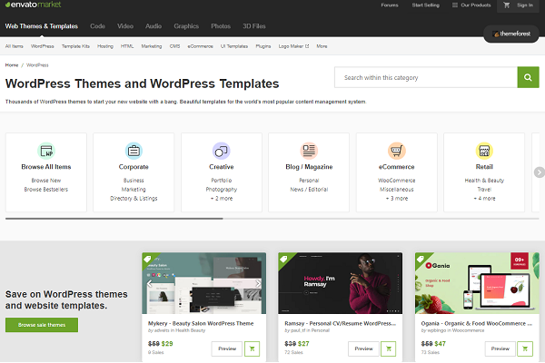Image resolution: width=545 pixels, height=363 pixels.
Task: Open the shopping cart icon in header
Action: [507, 5]
